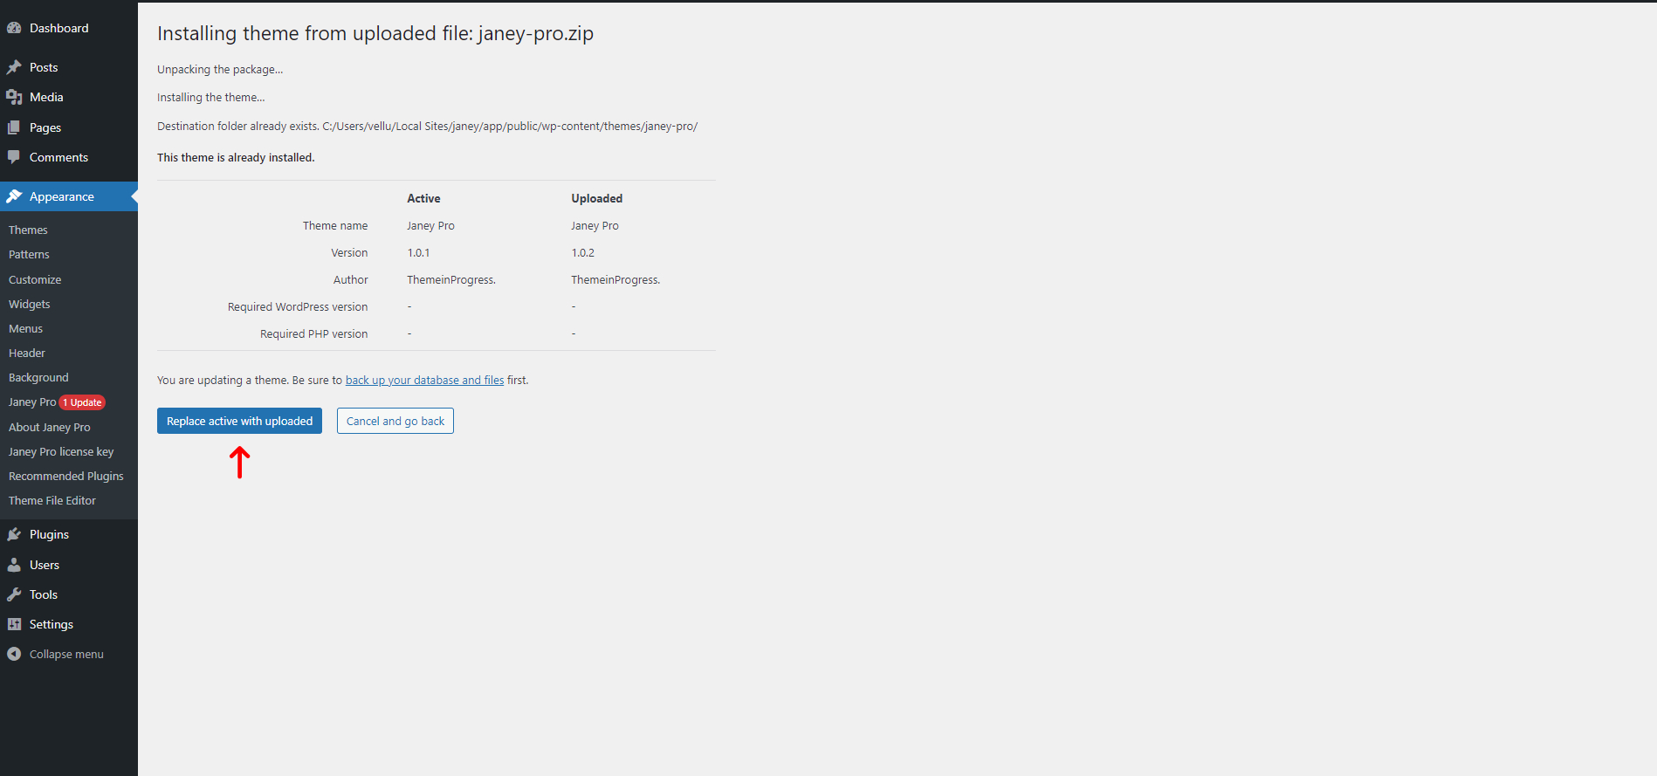Viewport: 1657px width, 776px height.
Task: Open Janey Pro license key page
Action: click(x=61, y=451)
